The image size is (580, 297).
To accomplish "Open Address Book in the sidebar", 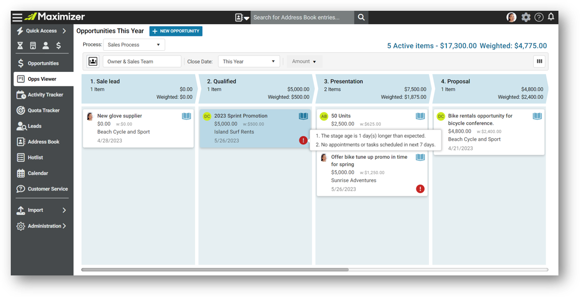I will tap(43, 142).
